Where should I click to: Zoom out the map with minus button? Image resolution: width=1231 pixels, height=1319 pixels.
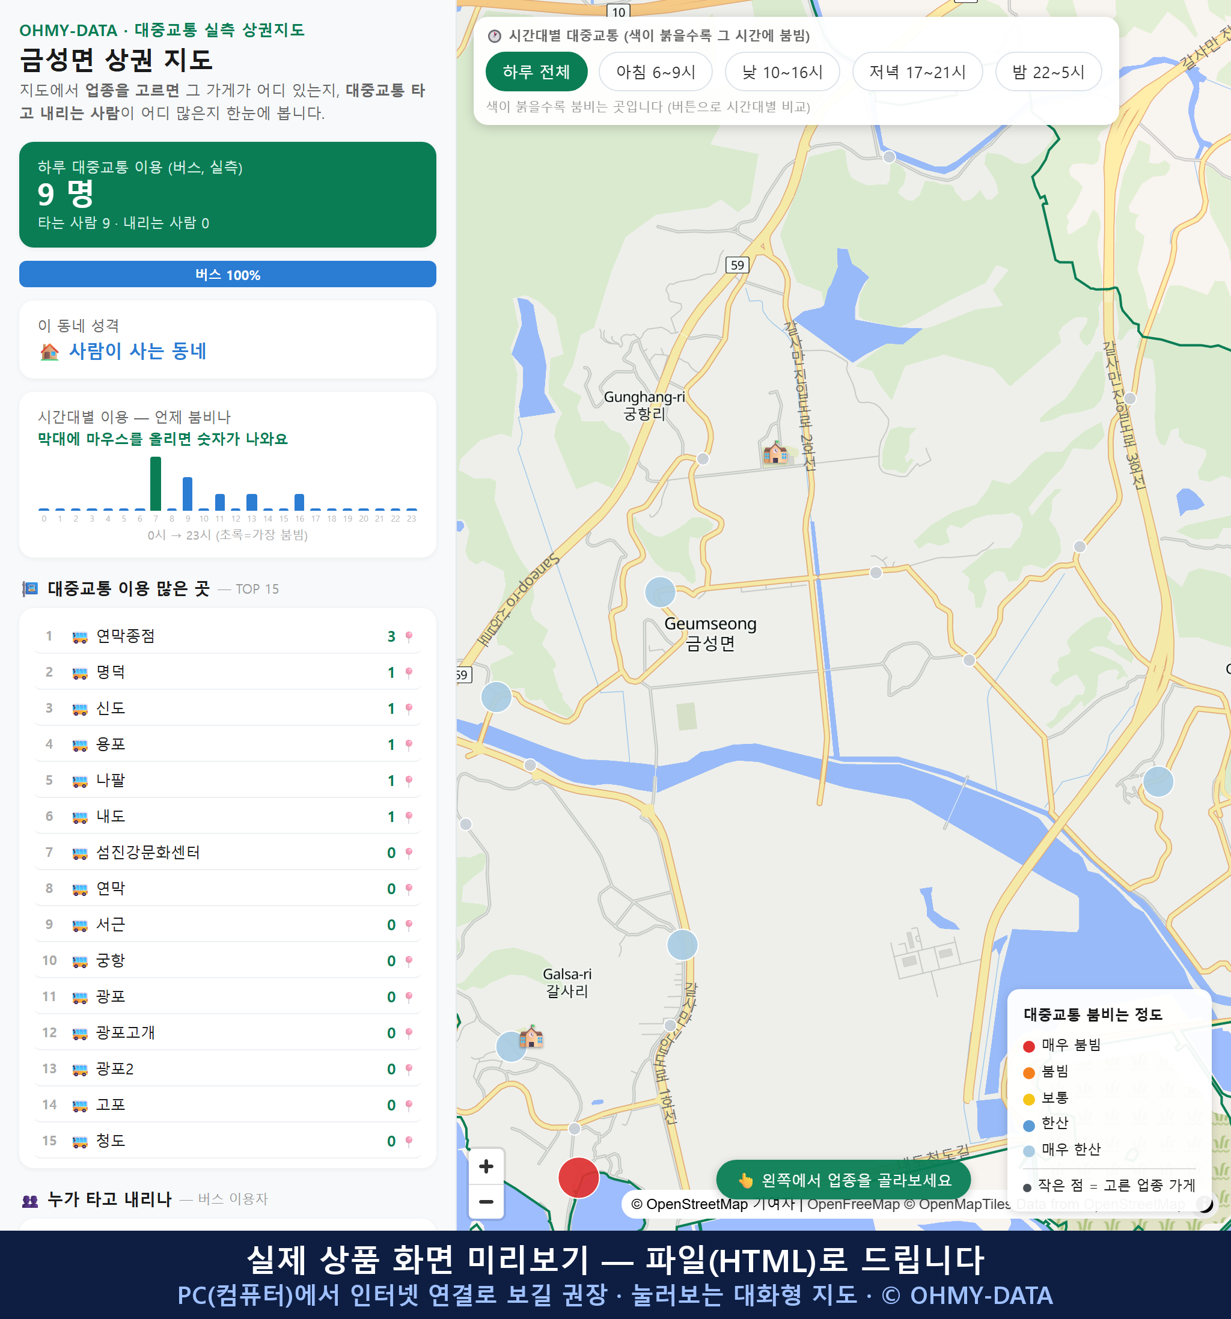tap(486, 1202)
